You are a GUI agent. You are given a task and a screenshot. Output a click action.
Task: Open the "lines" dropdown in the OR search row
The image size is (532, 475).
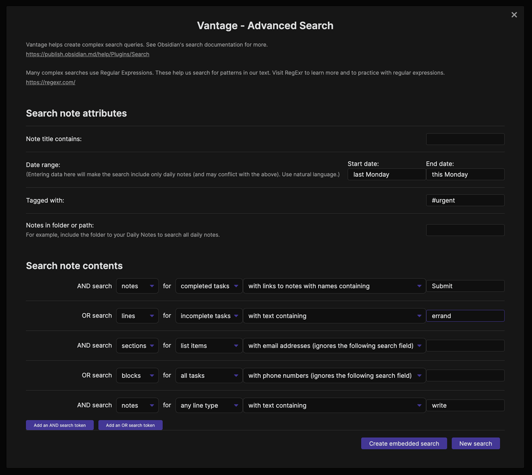click(137, 315)
